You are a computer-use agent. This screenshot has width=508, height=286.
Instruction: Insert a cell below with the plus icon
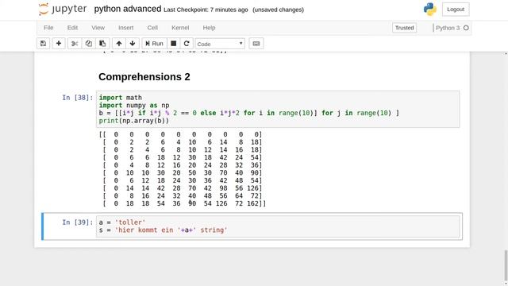click(59, 44)
